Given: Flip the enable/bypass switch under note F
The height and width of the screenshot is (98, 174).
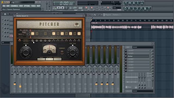Looking at the screenshot, I should [x=54, y=41].
